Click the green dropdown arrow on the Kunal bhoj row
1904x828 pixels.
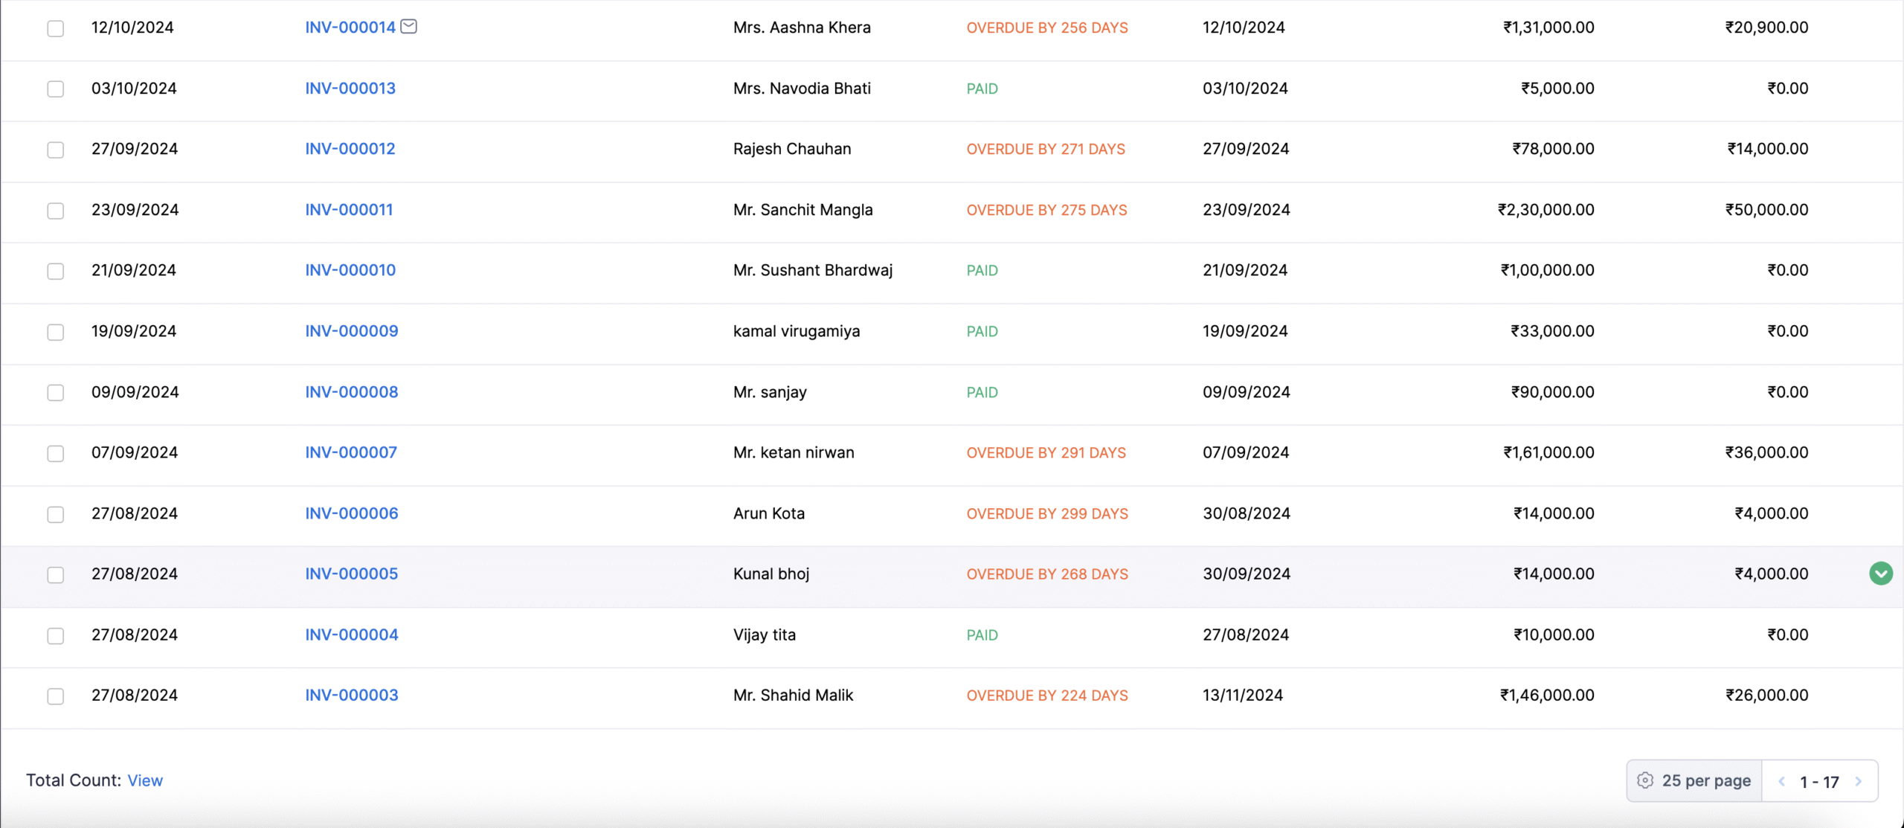tap(1881, 574)
